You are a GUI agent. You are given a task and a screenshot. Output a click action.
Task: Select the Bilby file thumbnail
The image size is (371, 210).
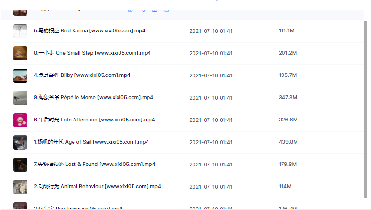(20, 75)
